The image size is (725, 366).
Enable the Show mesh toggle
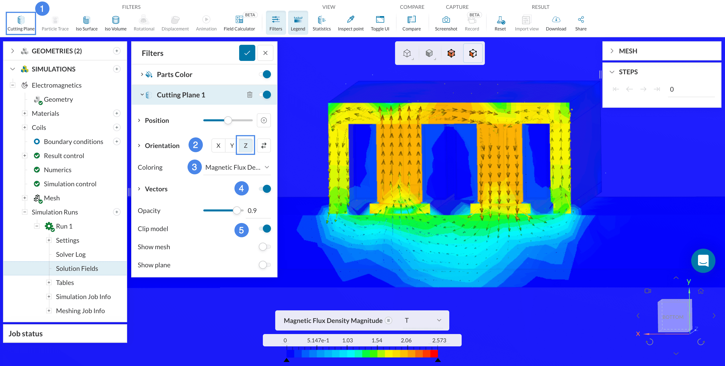[x=265, y=247]
